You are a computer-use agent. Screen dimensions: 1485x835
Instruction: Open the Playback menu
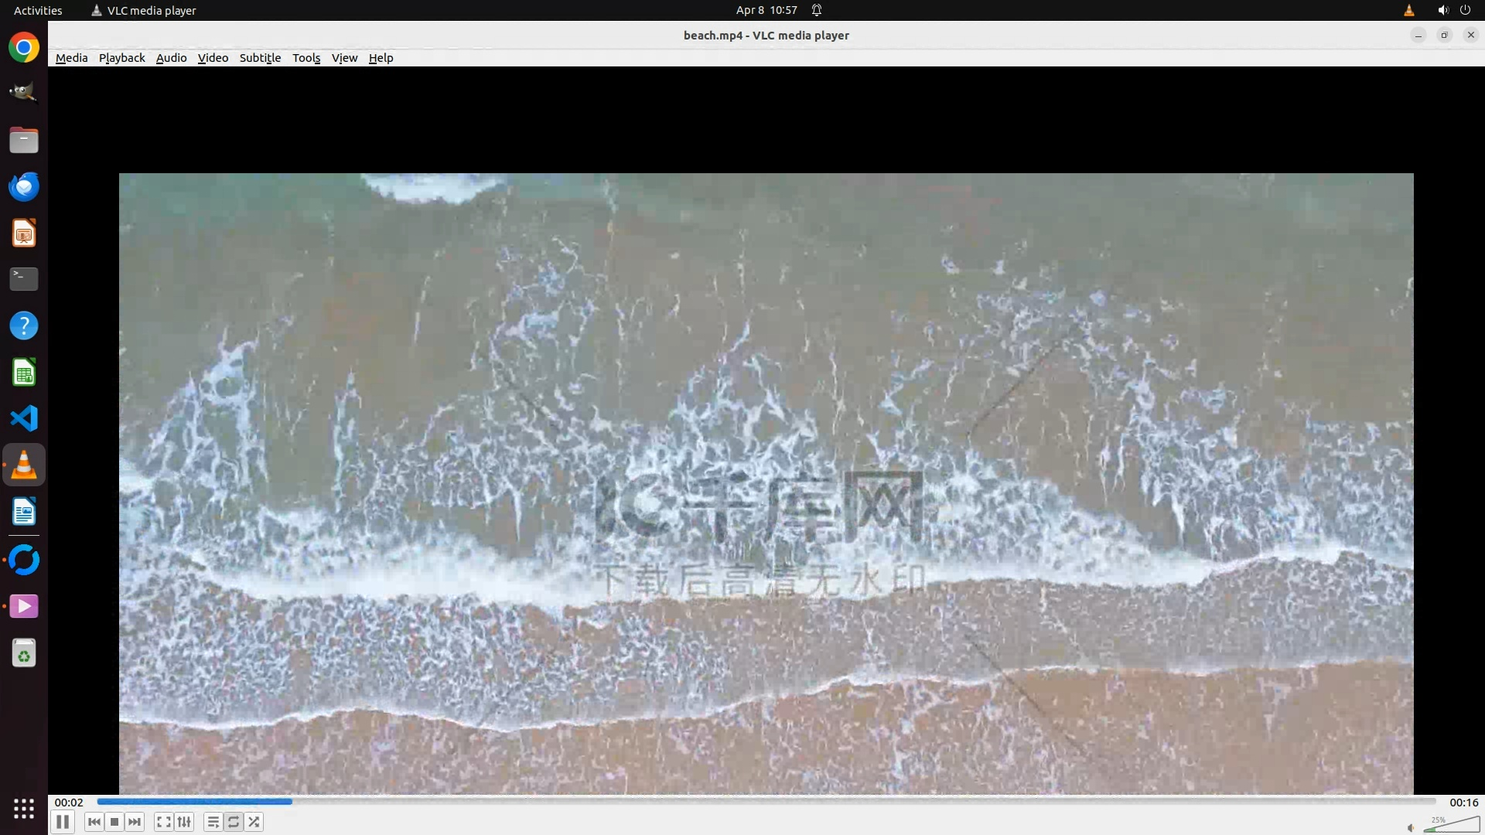tap(121, 58)
